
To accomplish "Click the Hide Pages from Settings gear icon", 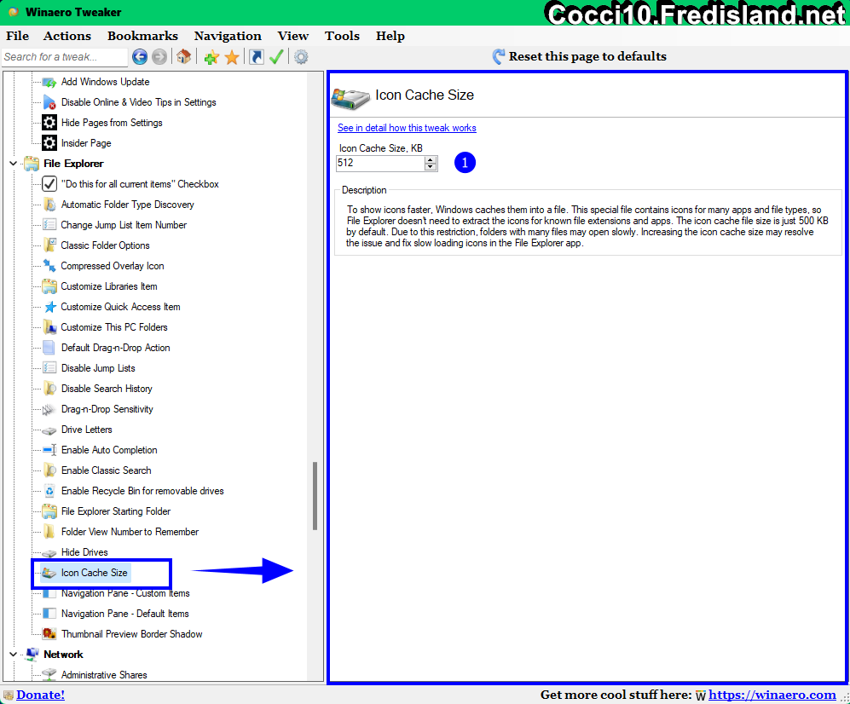I will click(x=49, y=123).
